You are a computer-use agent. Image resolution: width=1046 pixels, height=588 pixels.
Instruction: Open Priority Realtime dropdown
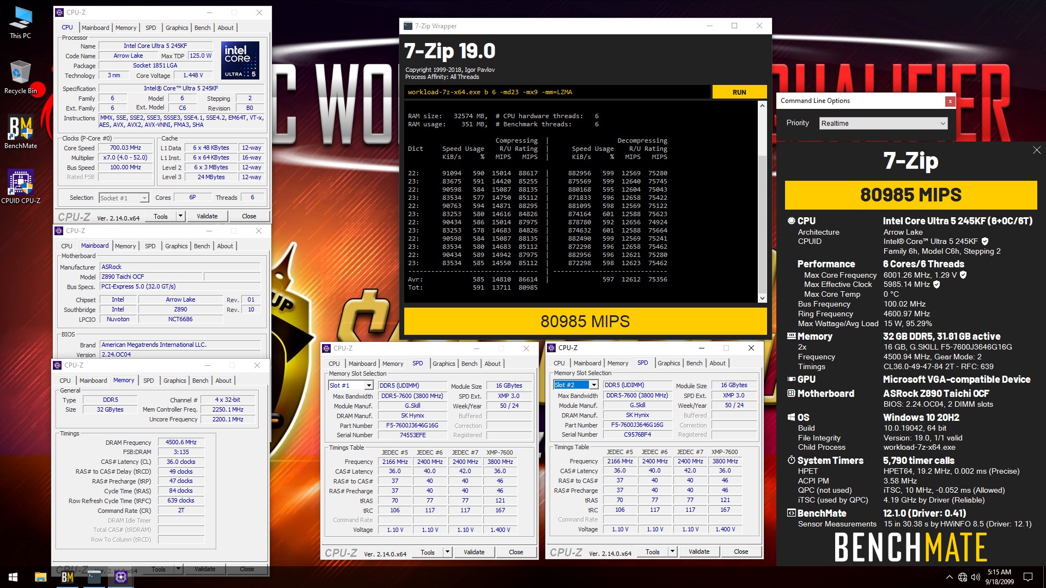(884, 124)
